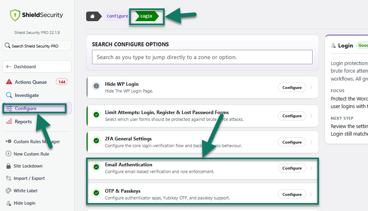Viewport: 368px width, 211px height.
Task: Click the Email Authentication title
Action: click(129, 164)
